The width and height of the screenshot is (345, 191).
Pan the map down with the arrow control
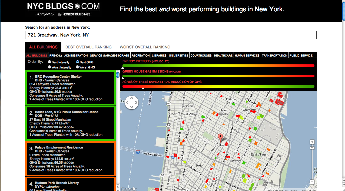[x=132, y=107]
